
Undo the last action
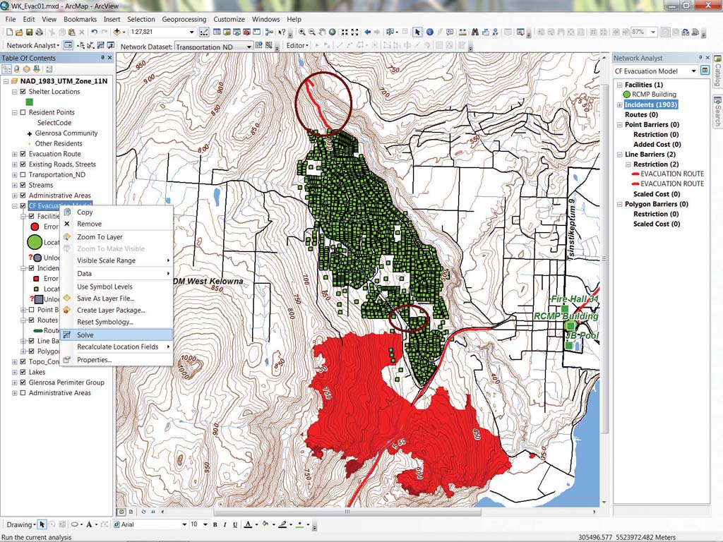click(x=94, y=32)
